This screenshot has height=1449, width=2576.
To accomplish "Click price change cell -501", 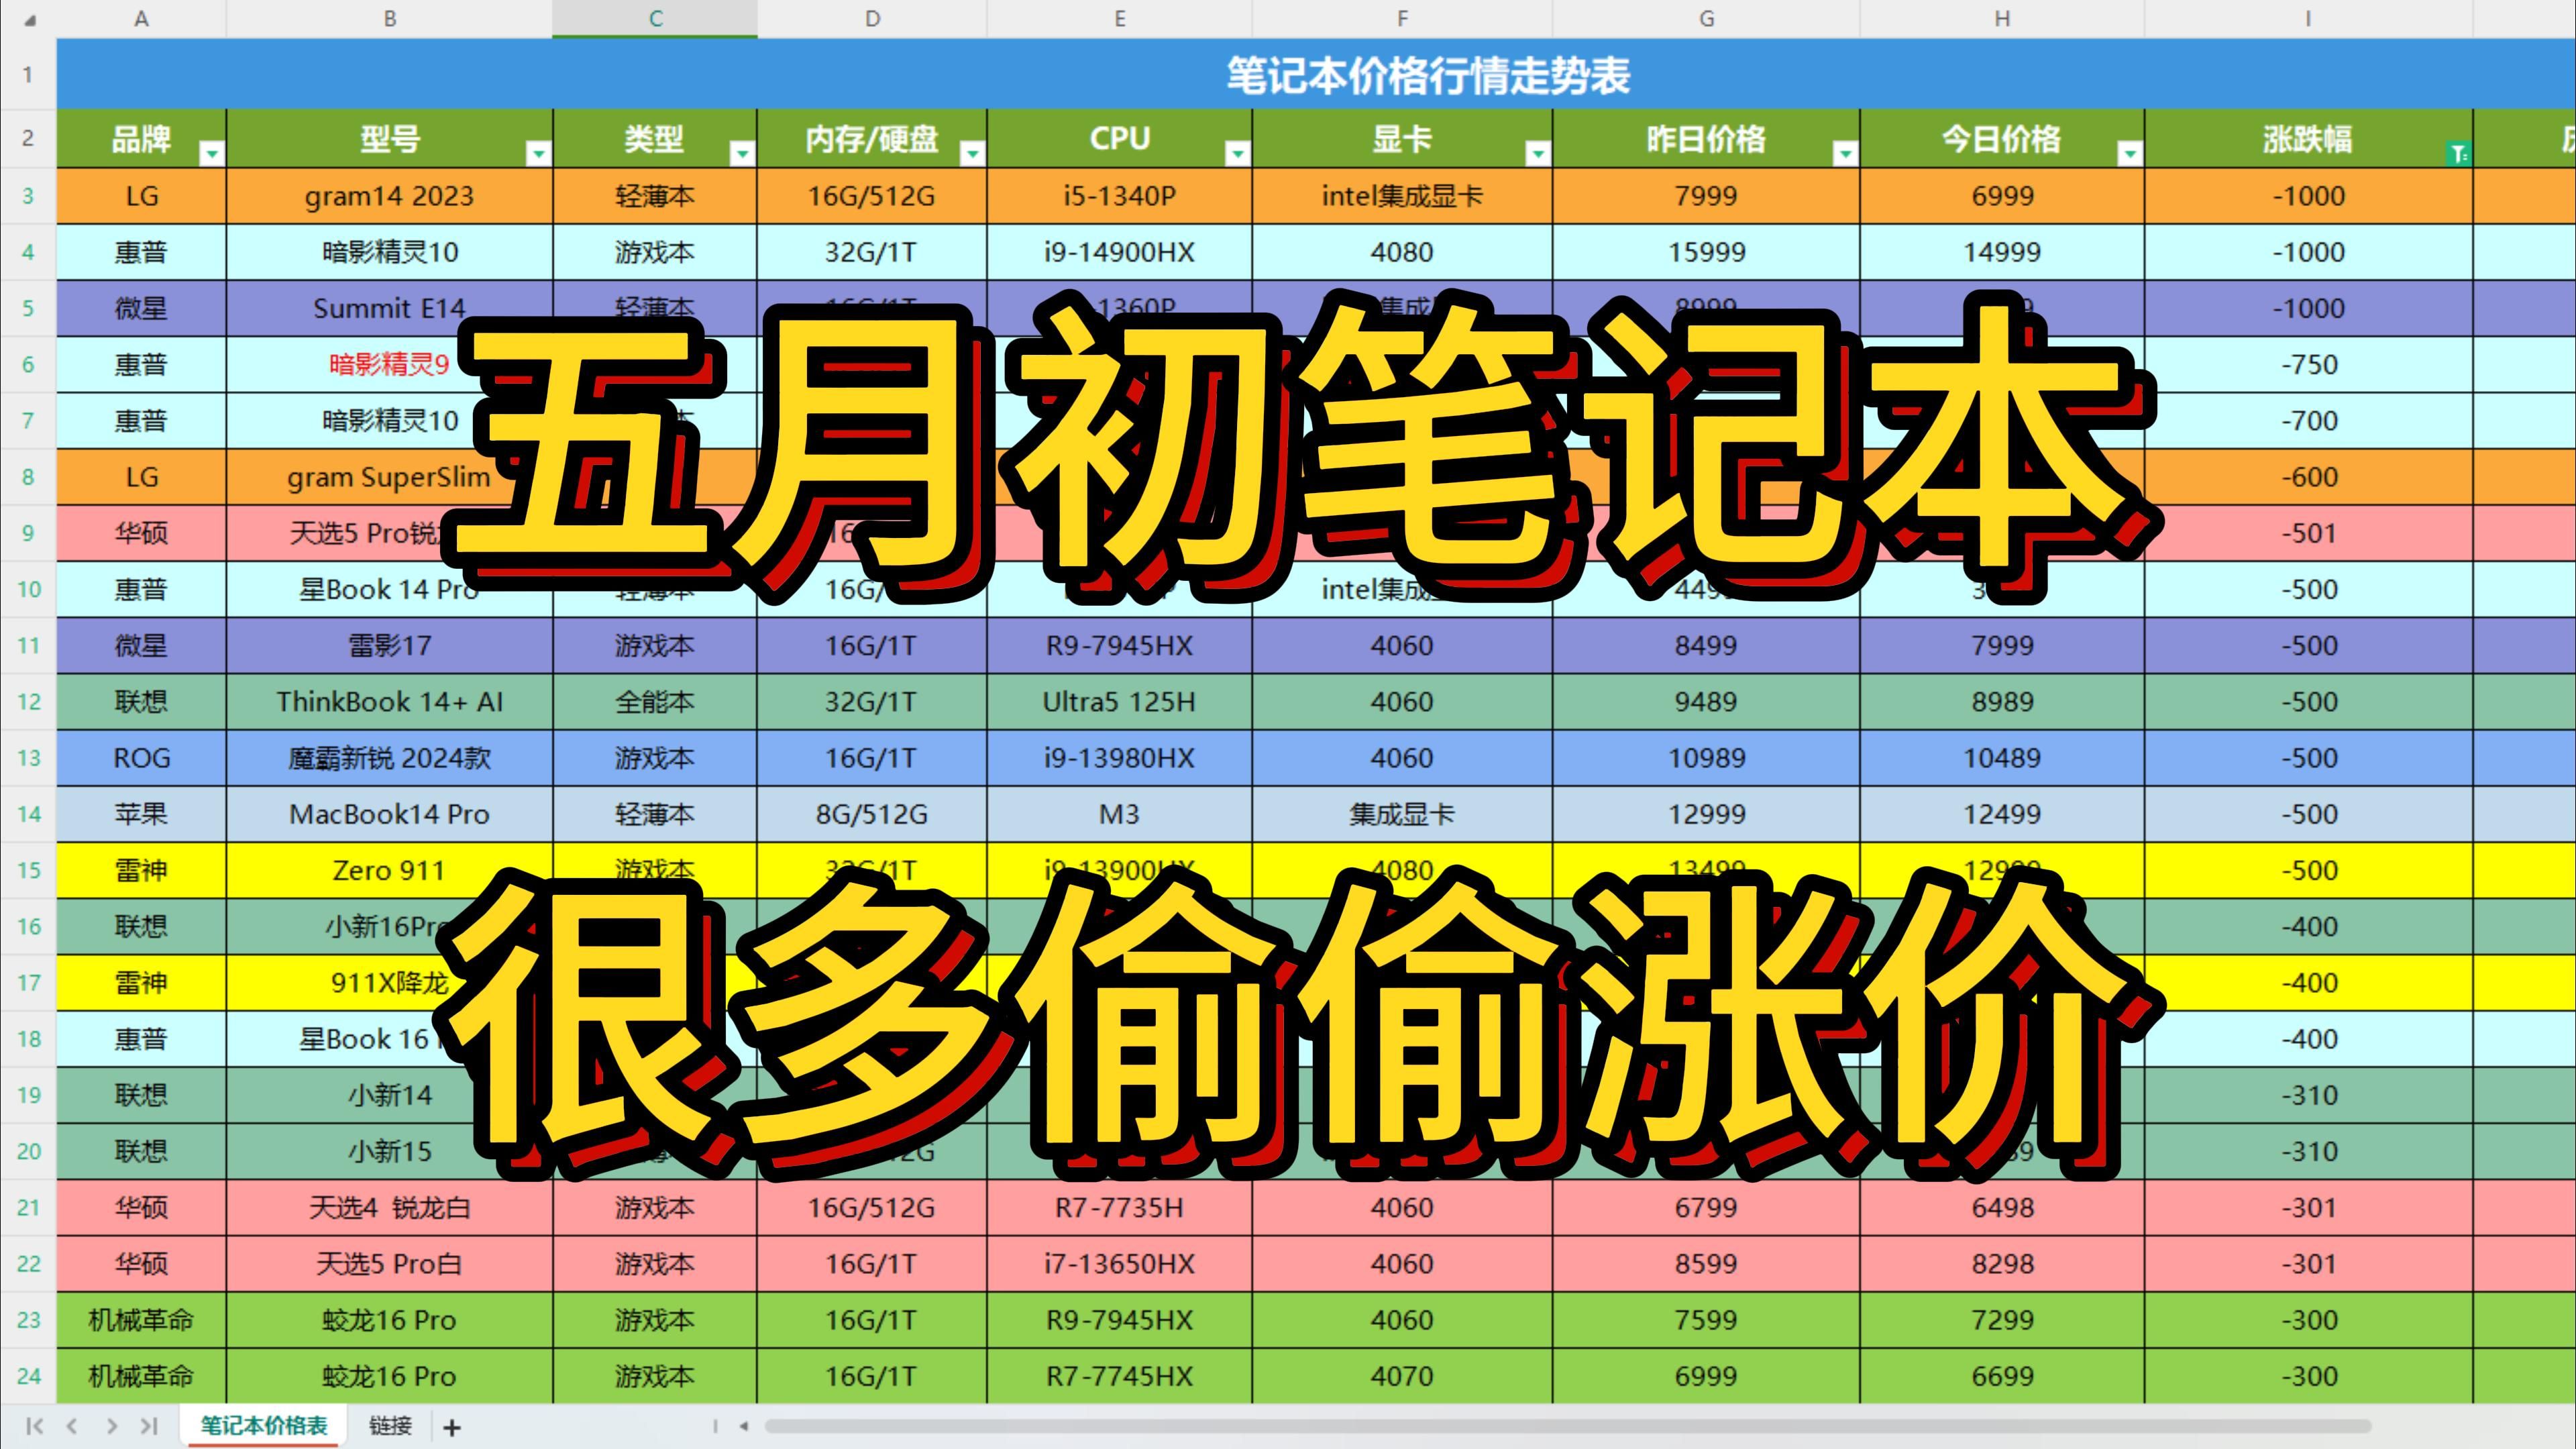I will (x=2309, y=533).
